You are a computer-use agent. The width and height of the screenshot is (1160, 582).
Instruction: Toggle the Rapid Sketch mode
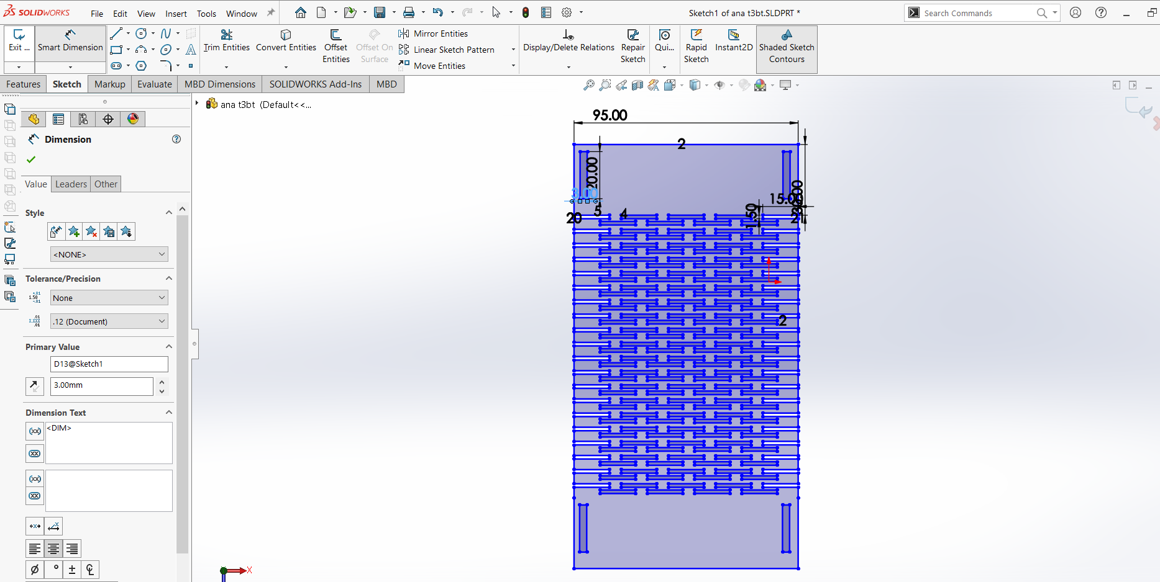click(696, 41)
